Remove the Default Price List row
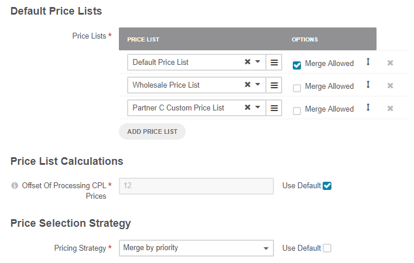This screenshot has width=414, height=263. [390, 63]
